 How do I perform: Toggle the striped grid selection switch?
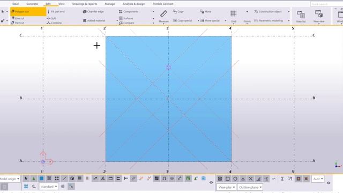pyautogui.click(x=80, y=179)
